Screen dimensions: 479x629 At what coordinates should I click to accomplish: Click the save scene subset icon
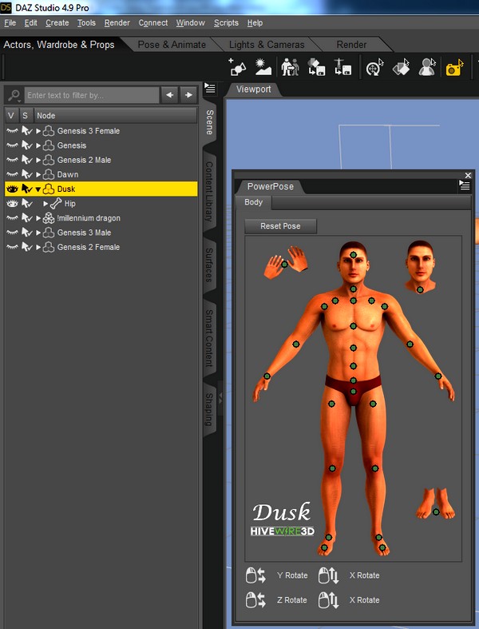(316, 67)
